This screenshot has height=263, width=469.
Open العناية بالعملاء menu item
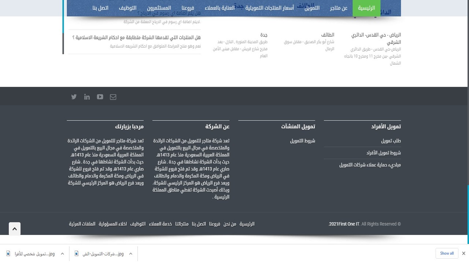219,8
